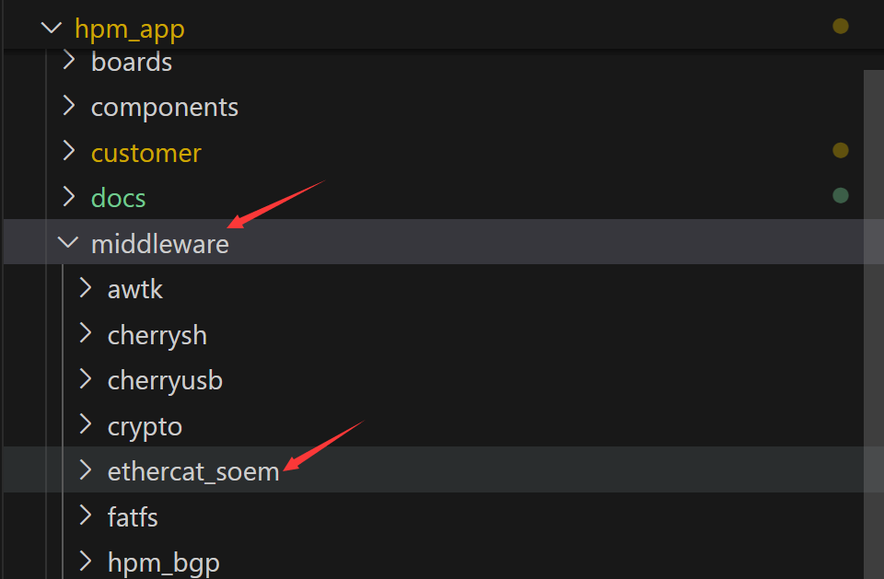Expand the awtk folder chevron
The width and height of the screenshot is (884, 579).
[x=86, y=288]
